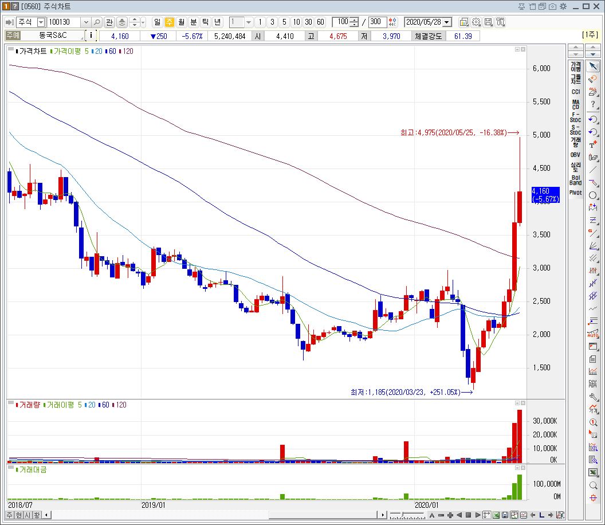This screenshot has width=605, height=525.
Task: Click the 관 (watchlist) button
Action: (x=109, y=22)
